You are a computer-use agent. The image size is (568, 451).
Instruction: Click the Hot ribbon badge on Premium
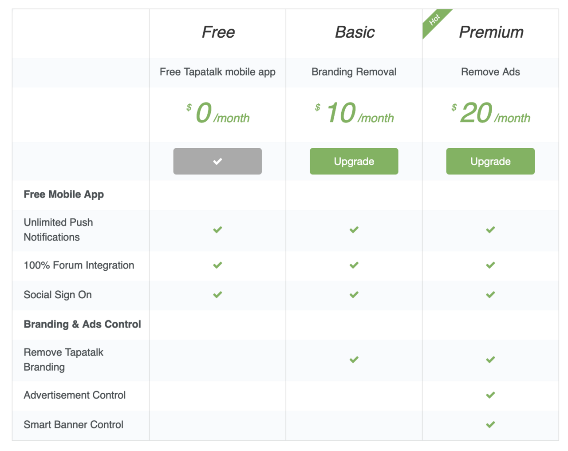[x=434, y=20]
